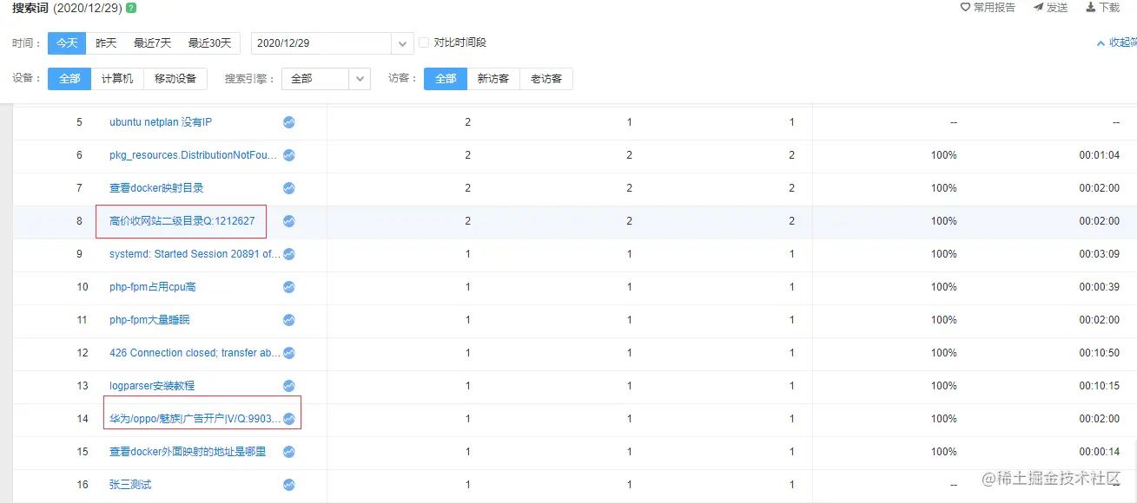Open trend icon for php-fpm占用cpu高 row
Screen dimensions: 1137x503
point(289,287)
